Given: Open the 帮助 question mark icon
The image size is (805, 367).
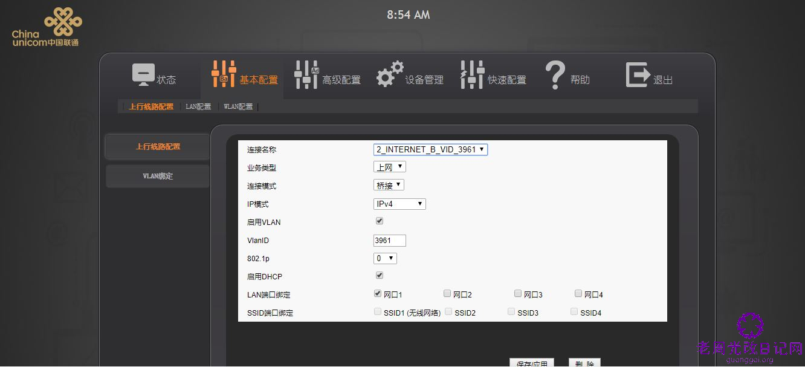Looking at the screenshot, I should tap(555, 75).
